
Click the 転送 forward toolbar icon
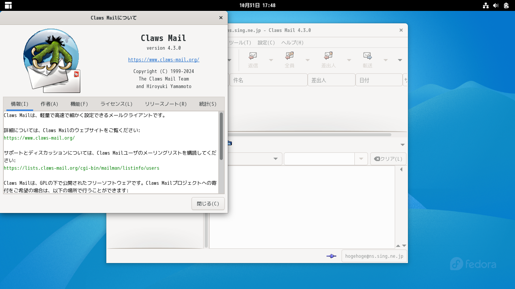(368, 56)
